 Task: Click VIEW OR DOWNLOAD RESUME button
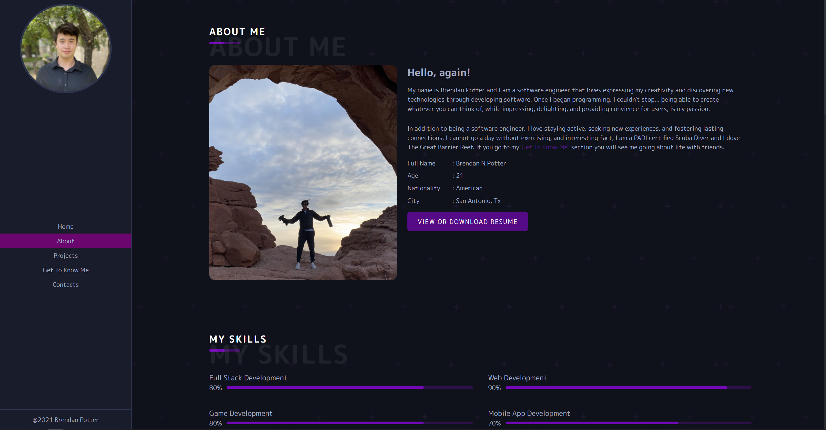pos(467,221)
